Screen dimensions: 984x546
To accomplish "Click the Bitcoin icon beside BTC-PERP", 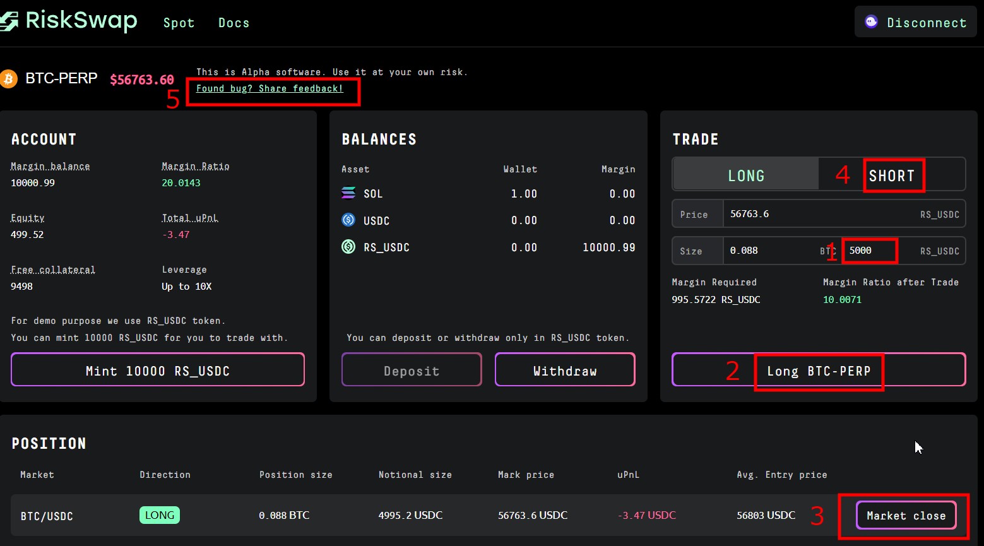I will click(8, 79).
